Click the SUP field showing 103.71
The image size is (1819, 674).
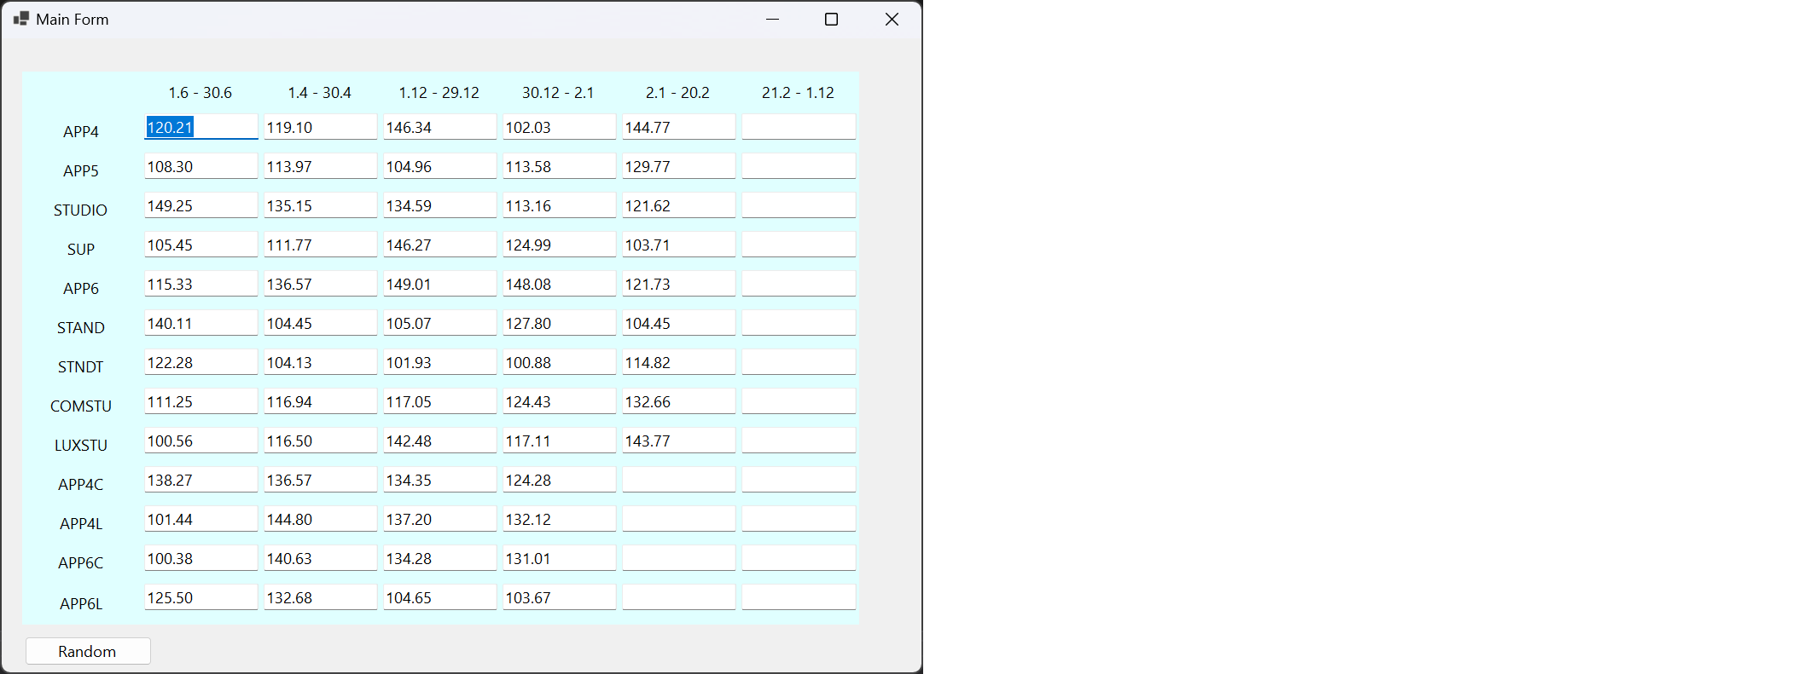(x=679, y=245)
